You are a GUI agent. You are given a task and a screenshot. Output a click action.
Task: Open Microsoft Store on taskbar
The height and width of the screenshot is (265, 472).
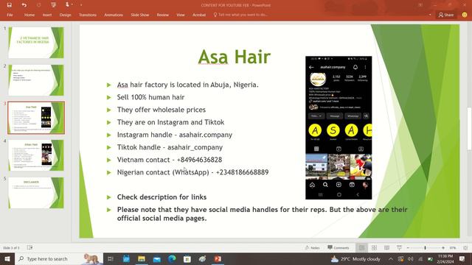pyautogui.click(x=187, y=258)
